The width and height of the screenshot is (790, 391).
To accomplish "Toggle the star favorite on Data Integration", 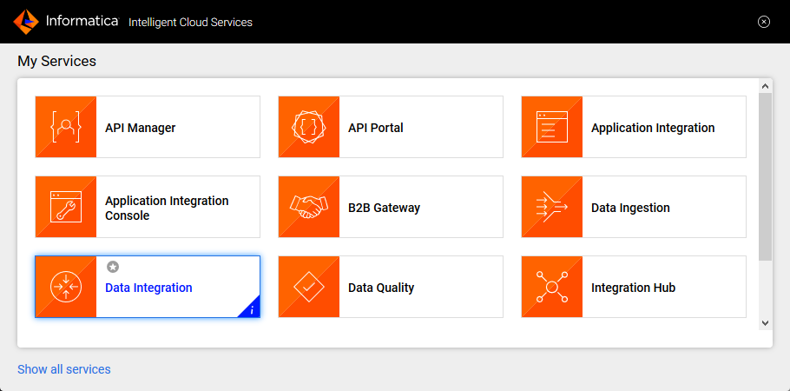I will (112, 267).
